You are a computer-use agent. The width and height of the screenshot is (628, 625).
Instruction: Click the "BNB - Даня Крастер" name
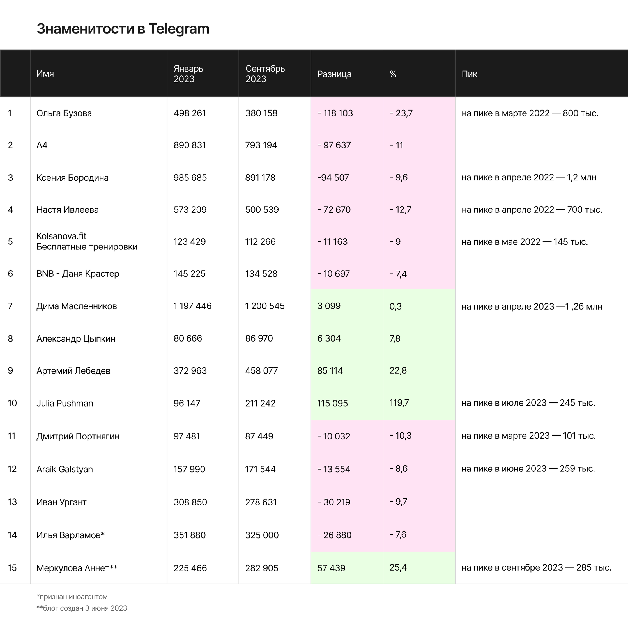coord(78,274)
